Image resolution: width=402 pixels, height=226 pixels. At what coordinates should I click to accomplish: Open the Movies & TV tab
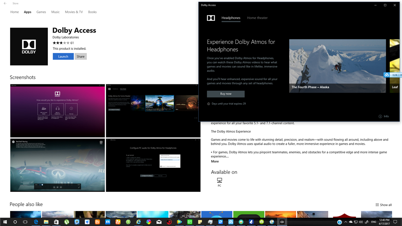click(x=74, y=12)
